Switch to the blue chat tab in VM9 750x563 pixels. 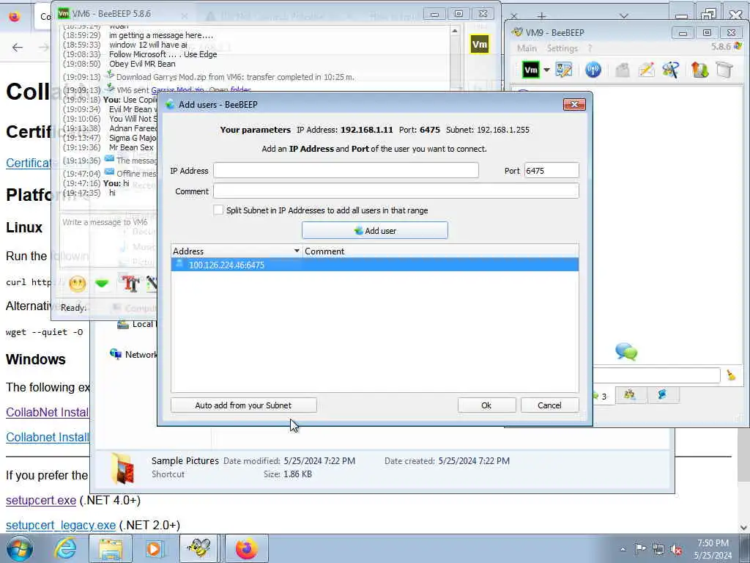coord(662,395)
